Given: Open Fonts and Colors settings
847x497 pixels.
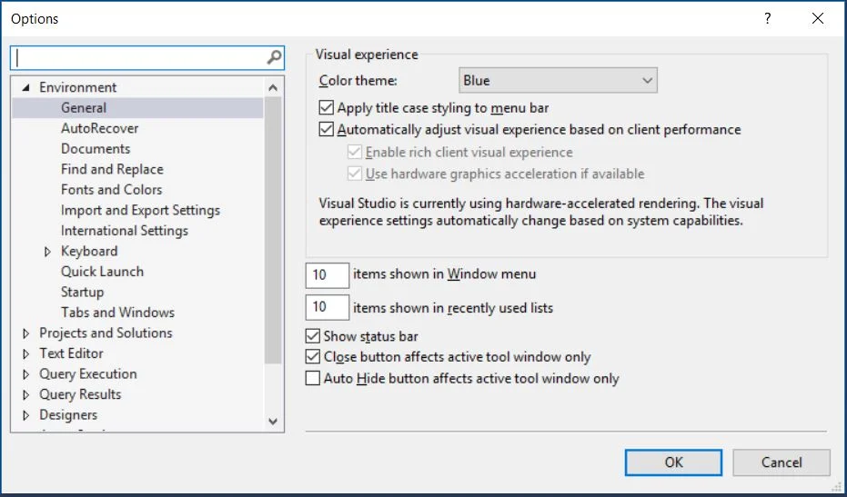Looking at the screenshot, I should pos(111,190).
